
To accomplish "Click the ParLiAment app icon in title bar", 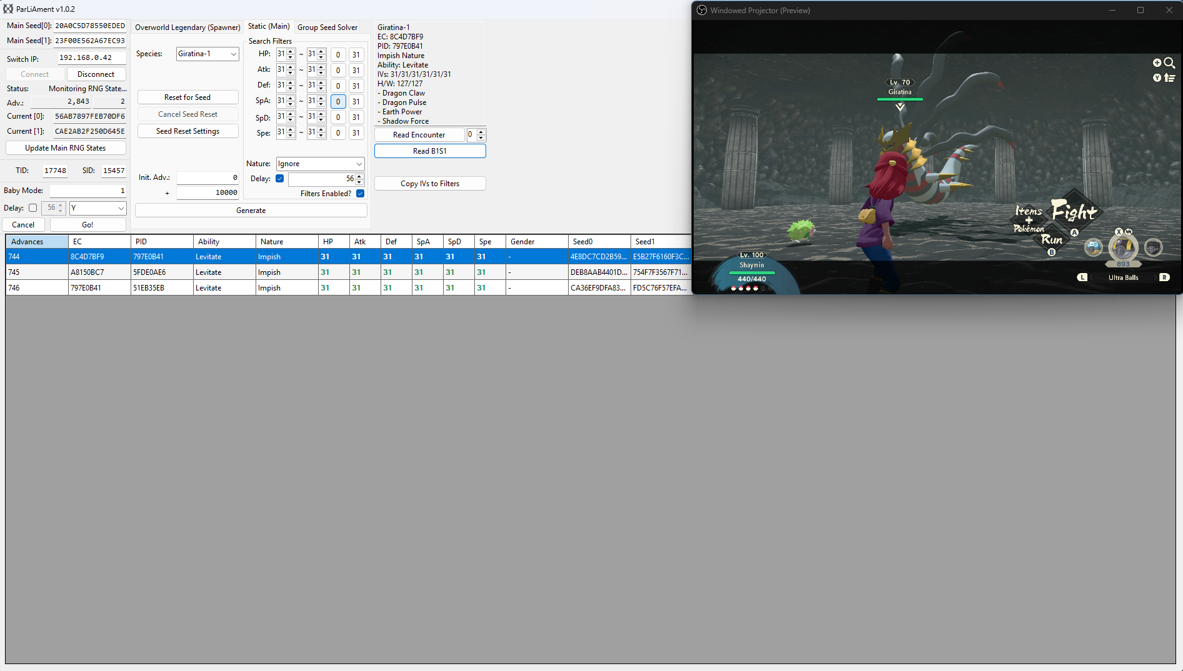I will point(8,9).
